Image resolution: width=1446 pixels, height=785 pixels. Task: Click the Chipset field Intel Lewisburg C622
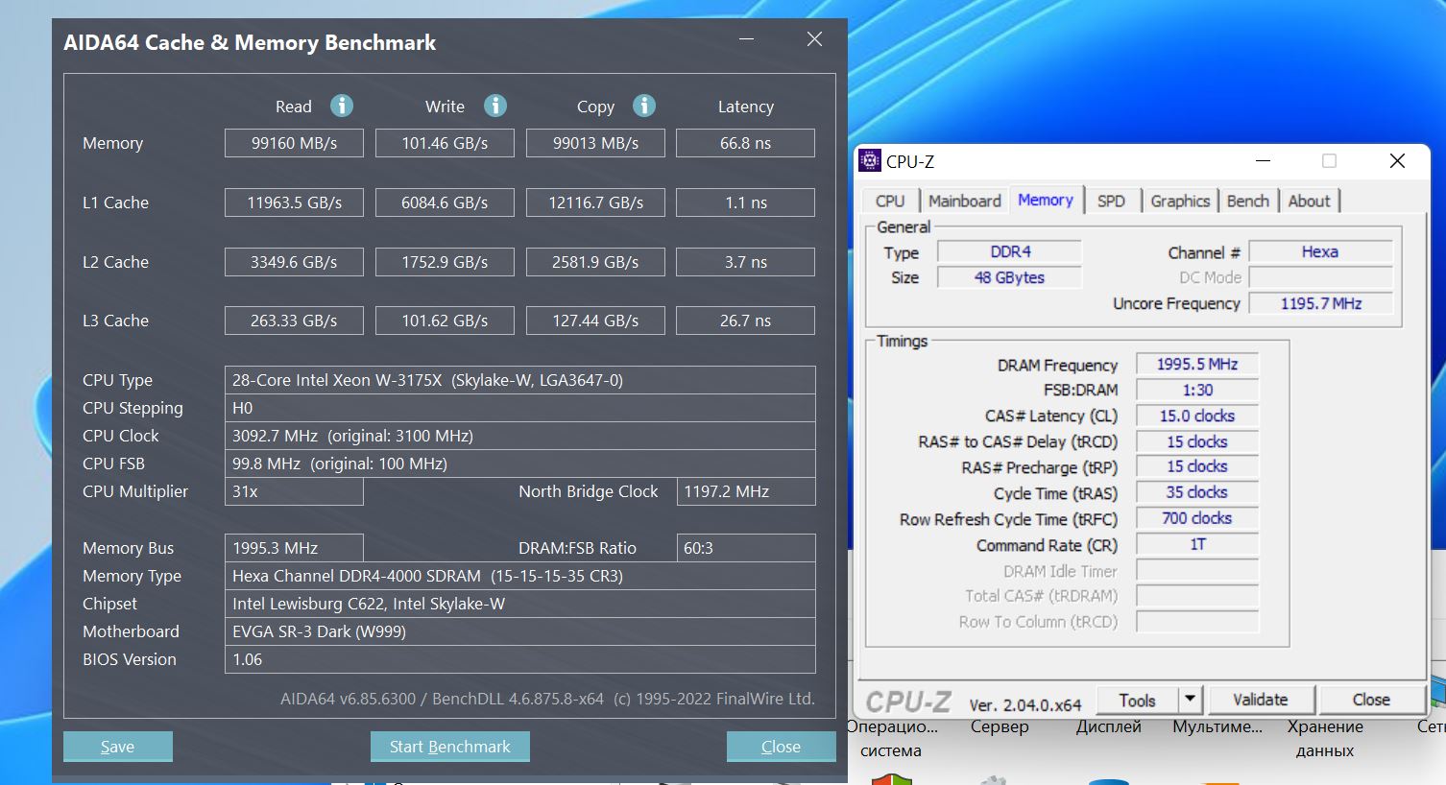[x=520, y=604]
